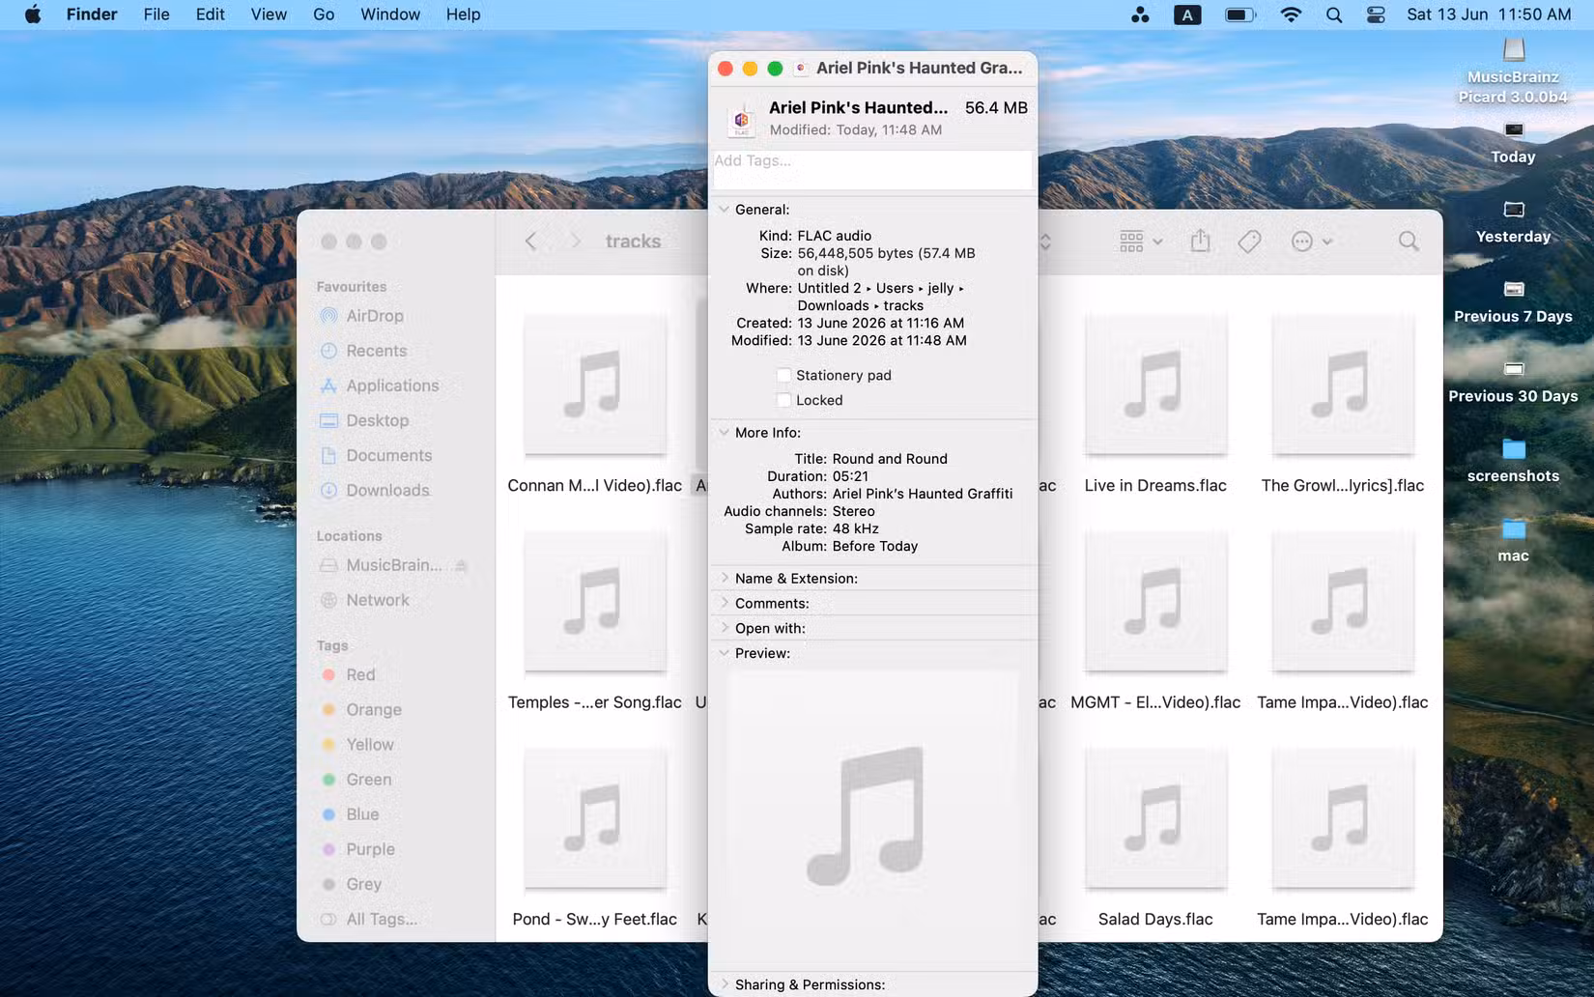This screenshot has width=1594, height=997.
Task: Open the View menu
Action: (269, 14)
